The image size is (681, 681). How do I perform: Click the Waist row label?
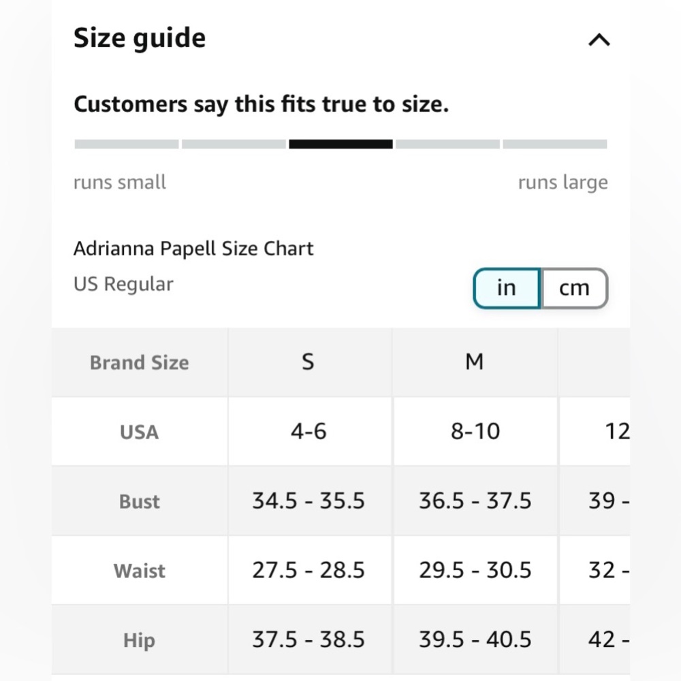coord(140,571)
